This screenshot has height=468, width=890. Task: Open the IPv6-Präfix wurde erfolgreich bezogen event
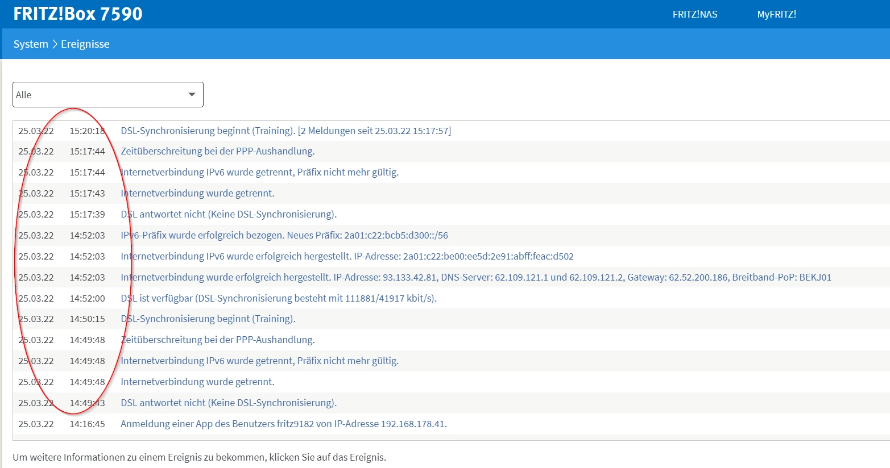tap(284, 235)
